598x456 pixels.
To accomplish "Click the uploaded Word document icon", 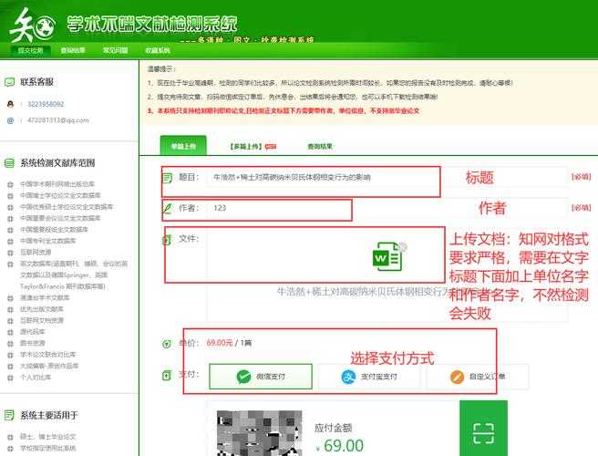I will click(x=387, y=257).
